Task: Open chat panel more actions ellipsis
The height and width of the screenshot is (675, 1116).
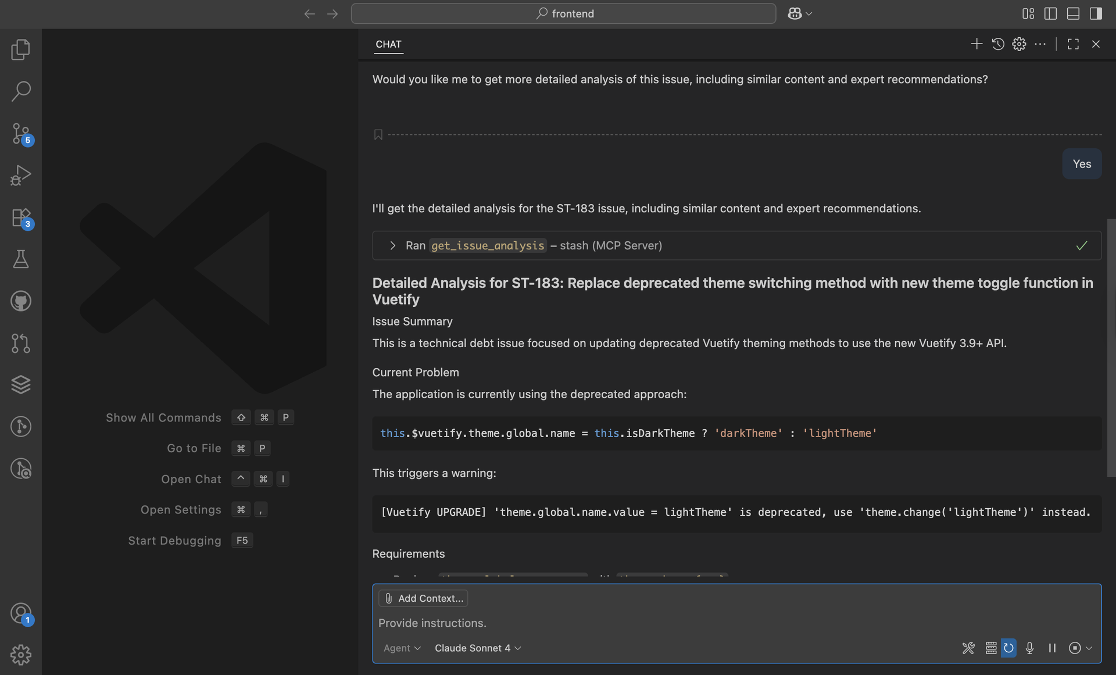Action: [x=1040, y=44]
